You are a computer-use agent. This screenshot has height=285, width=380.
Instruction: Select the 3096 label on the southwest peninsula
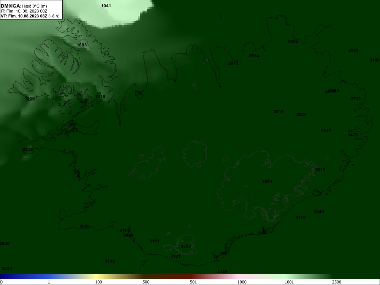click(85, 226)
